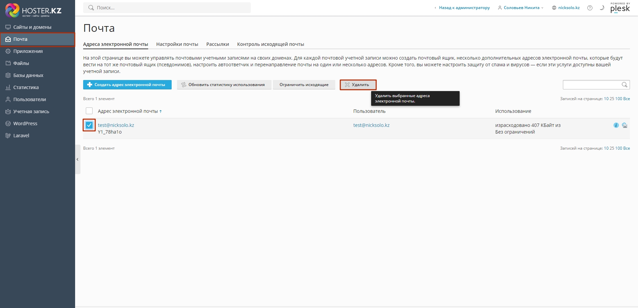Click израсходовано 407 КБайт usage text
638x308 pixels.
[528, 125]
